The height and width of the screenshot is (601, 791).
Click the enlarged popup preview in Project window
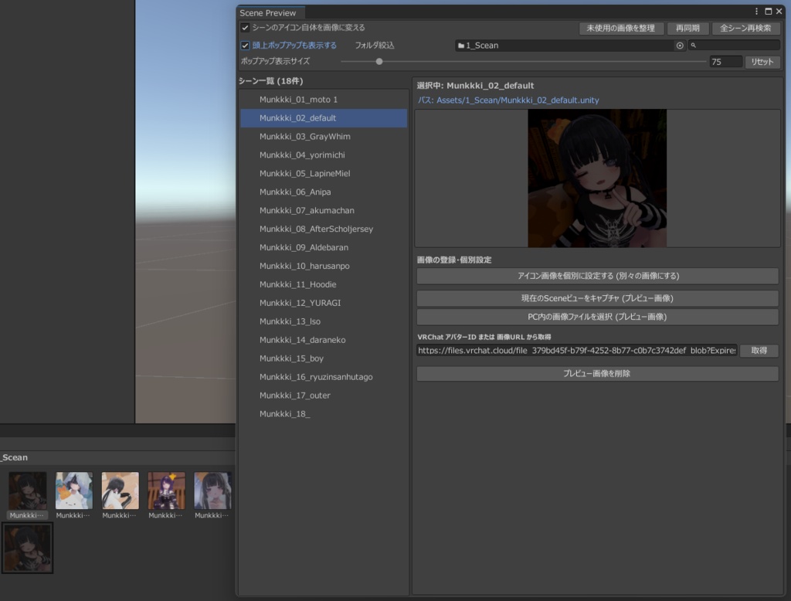pos(27,548)
